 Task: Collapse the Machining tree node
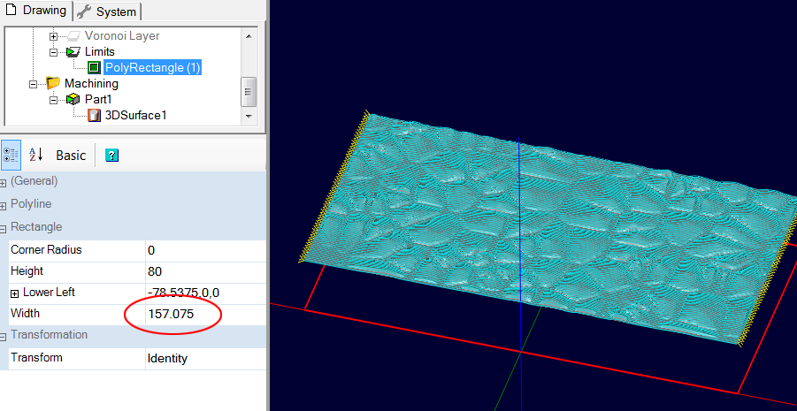[x=33, y=84]
